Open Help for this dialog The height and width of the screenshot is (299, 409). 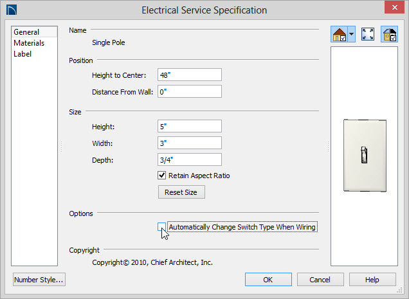coord(372,280)
